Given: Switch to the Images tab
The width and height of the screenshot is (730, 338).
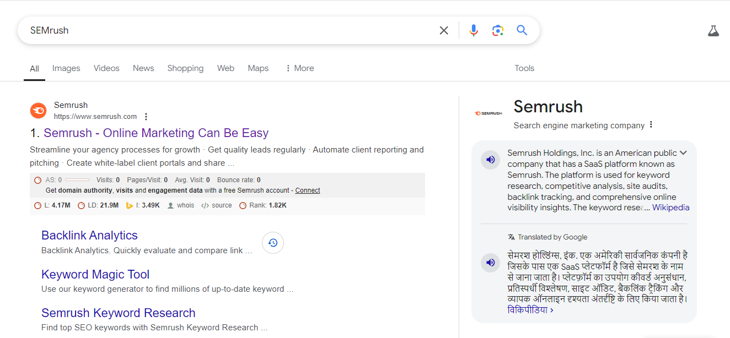Looking at the screenshot, I should click(x=66, y=68).
